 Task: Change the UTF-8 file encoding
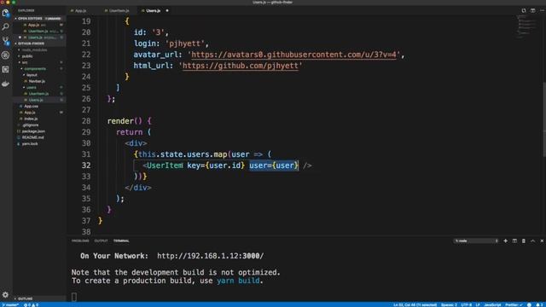(x=466, y=304)
